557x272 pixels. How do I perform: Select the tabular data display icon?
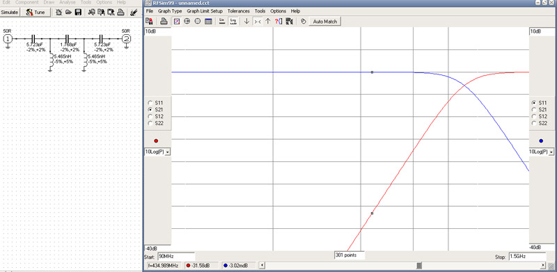pyautogui.click(x=208, y=22)
